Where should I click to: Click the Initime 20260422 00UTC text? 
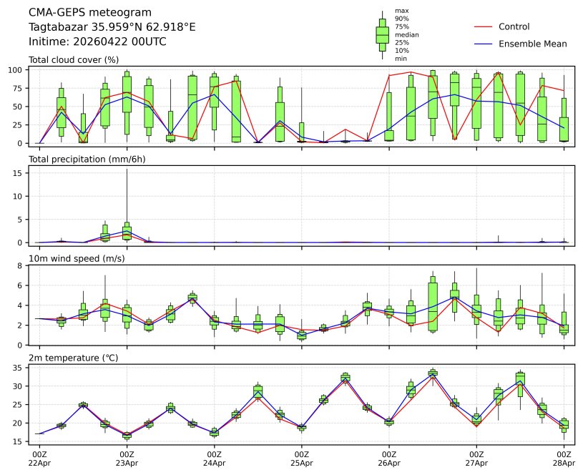[97, 41]
